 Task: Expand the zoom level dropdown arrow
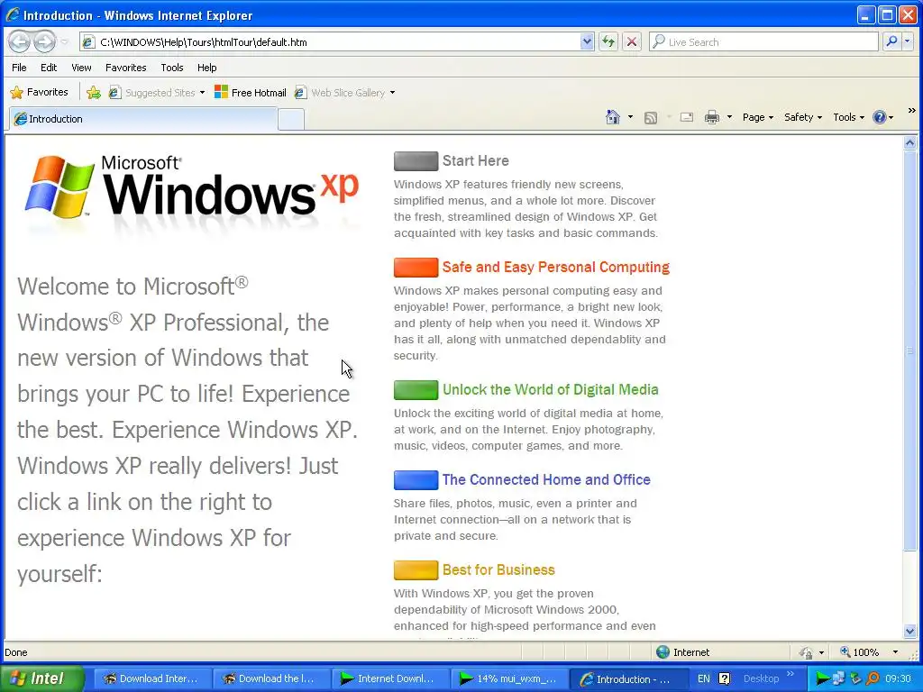tap(895, 652)
